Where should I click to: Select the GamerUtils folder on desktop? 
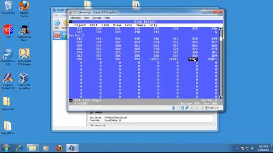(x=8, y=104)
